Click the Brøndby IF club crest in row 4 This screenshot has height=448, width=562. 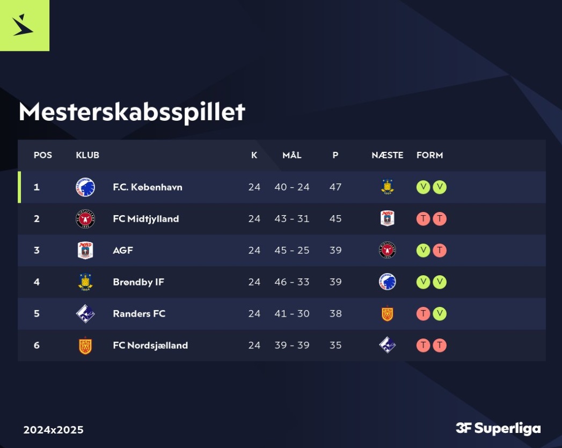pyautogui.click(x=85, y=282)
